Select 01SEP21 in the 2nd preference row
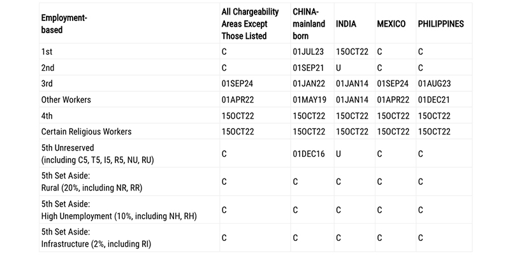 tap(309, 68)
